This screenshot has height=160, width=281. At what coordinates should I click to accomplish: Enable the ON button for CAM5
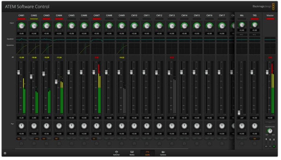(69, 139)
